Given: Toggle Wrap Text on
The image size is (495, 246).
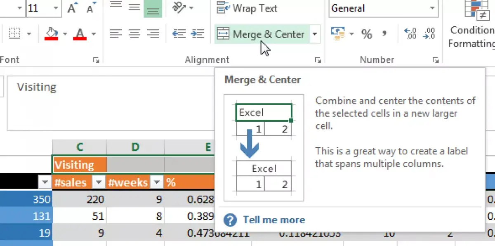Looking at the screenshot, I should pos(247,8).
